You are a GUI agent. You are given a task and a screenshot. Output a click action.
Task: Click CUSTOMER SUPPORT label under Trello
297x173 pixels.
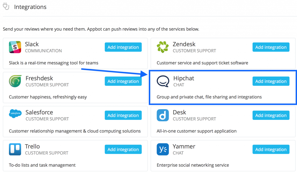coord(47,153)
